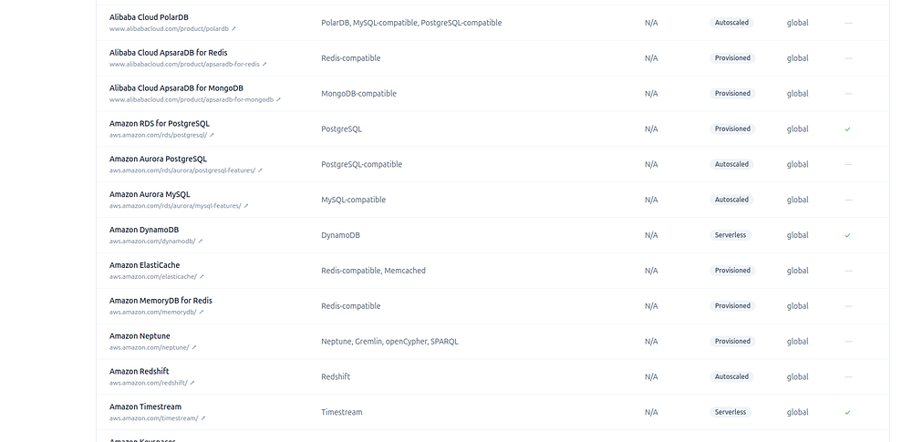Open external link icon for aws.amazon.com/dynamodb/
Viewport: 912px width, 442px height.
coord(201,242)
